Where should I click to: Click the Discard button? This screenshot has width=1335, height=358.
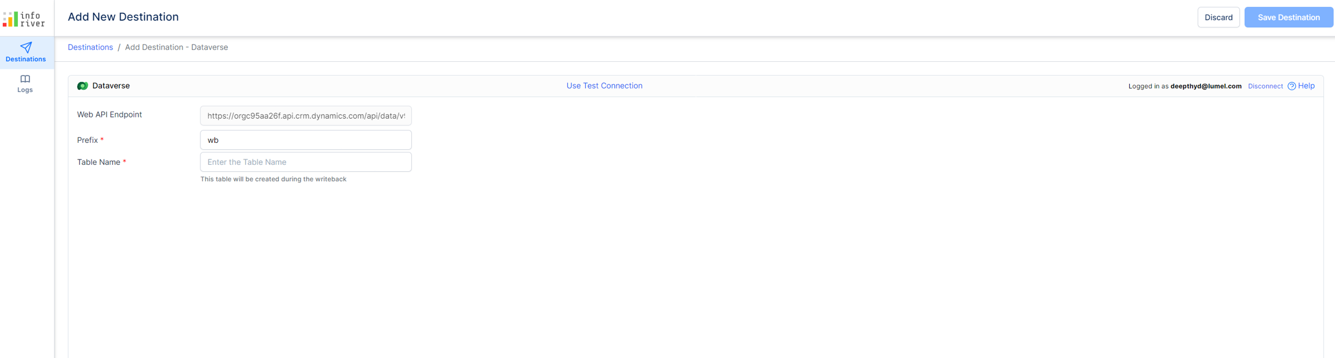pos(1219,17)
